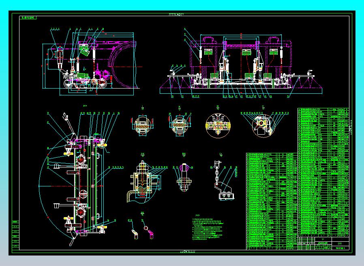This screenshot has width=364, height=266.
Task: Click the circular detail with fanned leader lines
Action: click(x=264, y=123)
